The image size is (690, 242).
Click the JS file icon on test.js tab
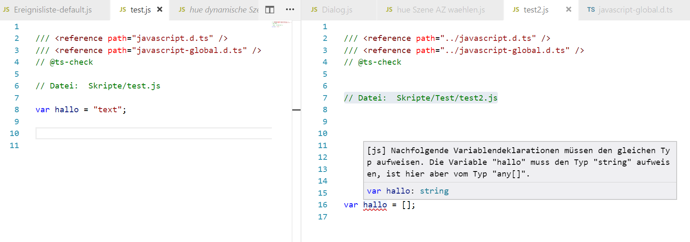(123, 10)
